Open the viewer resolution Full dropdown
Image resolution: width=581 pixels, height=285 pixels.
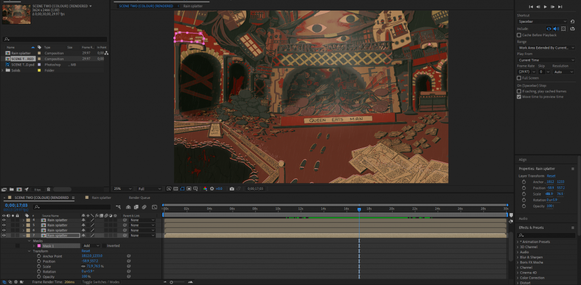149,189
